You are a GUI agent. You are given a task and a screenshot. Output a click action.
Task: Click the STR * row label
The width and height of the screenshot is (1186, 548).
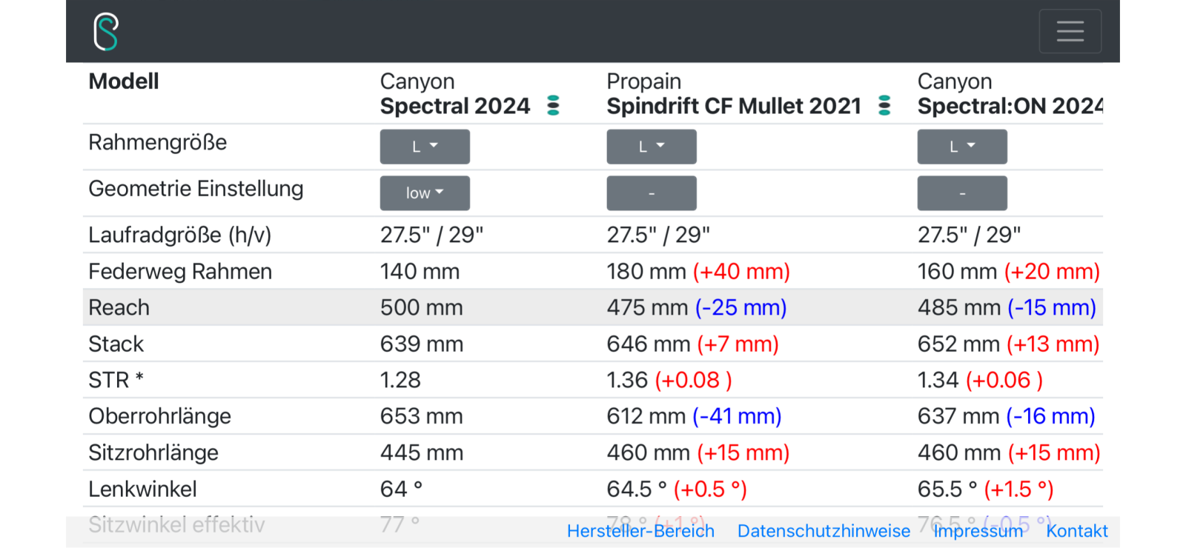116,380
